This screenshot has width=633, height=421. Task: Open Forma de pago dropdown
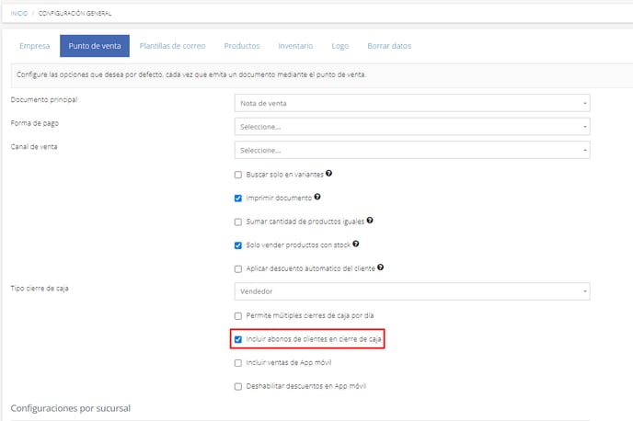click(x=412, y=127)
